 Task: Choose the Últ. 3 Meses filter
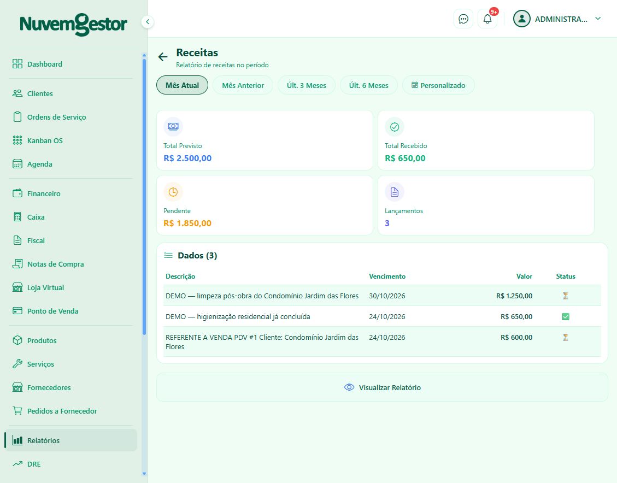tap(307, 85)
